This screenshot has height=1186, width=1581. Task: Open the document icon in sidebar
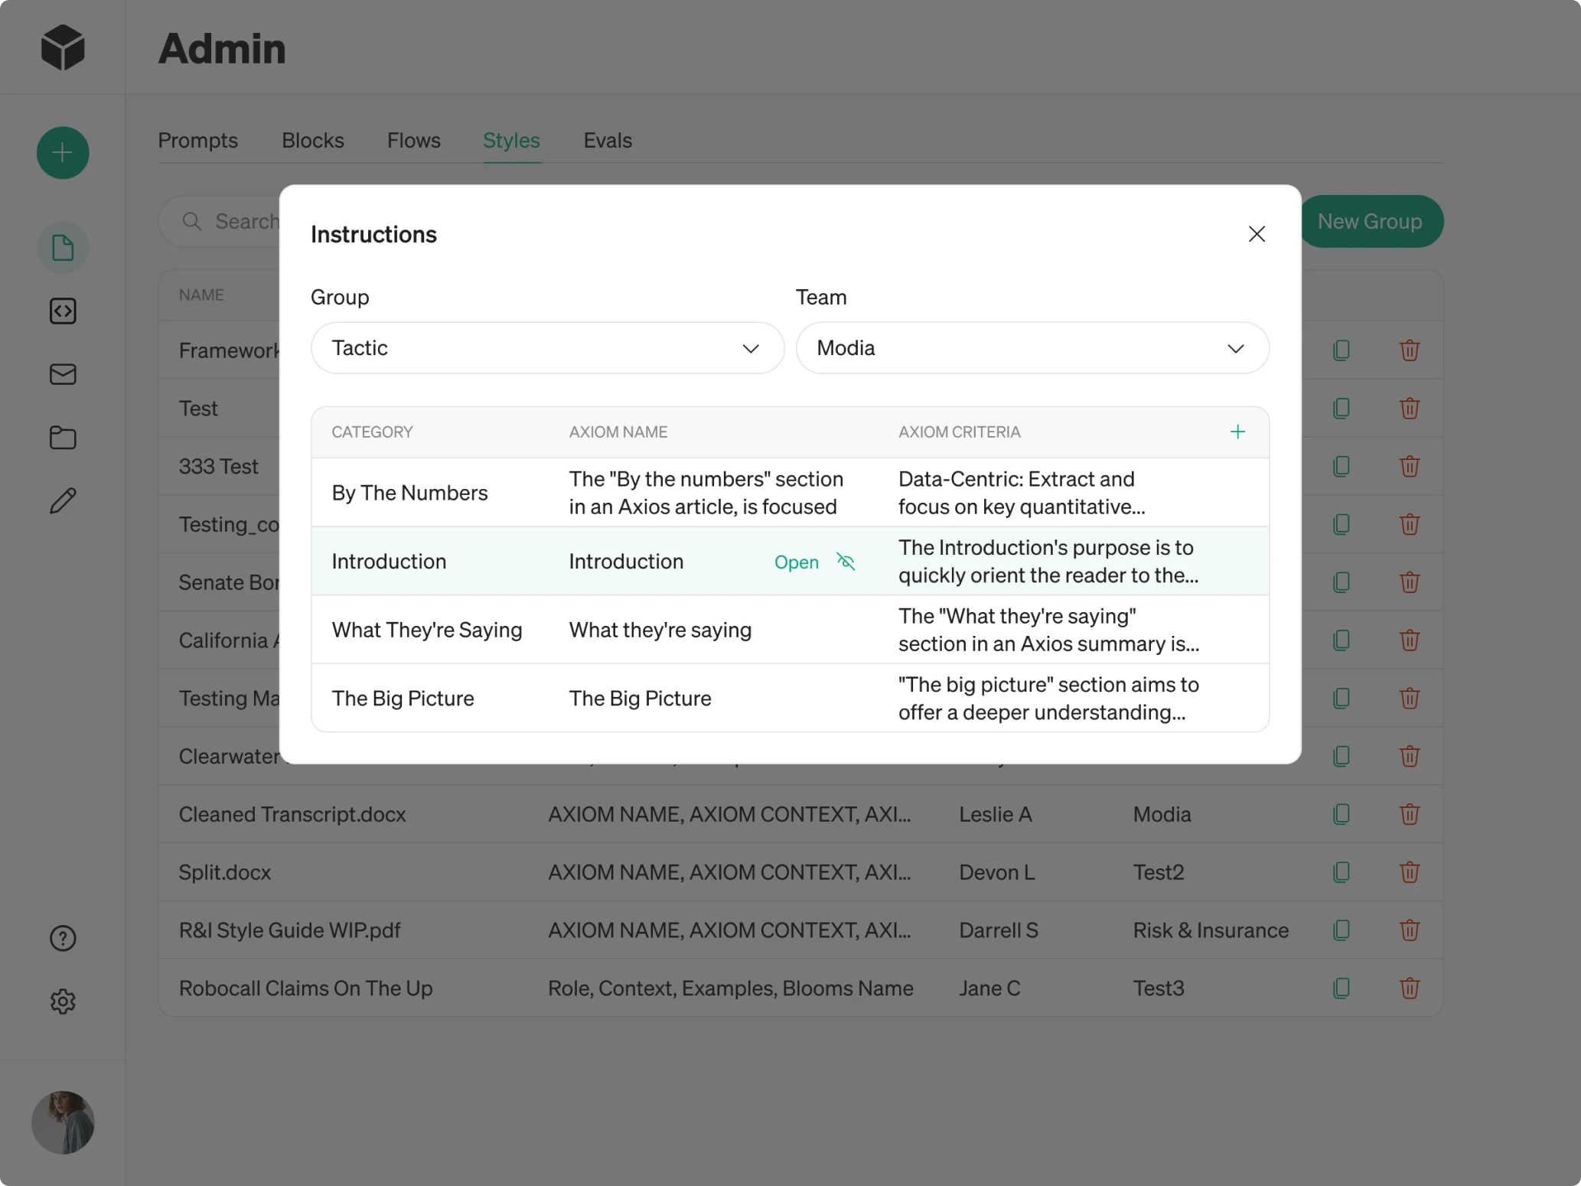[63, 248]
